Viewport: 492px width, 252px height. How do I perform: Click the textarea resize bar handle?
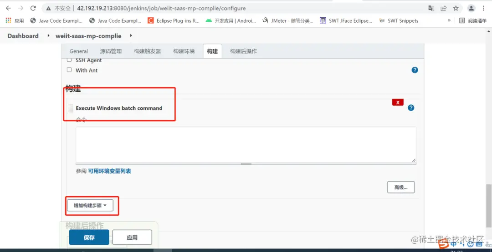coord(246,163)
